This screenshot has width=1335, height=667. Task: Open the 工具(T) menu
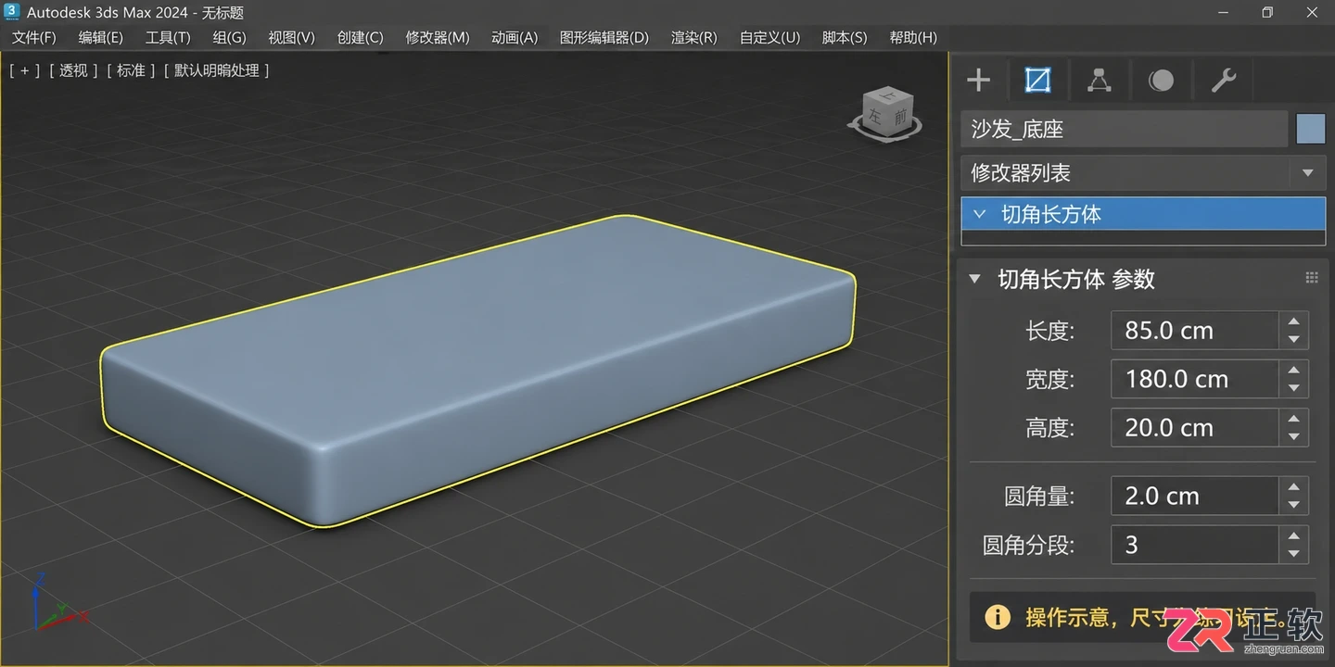(168, 37)
